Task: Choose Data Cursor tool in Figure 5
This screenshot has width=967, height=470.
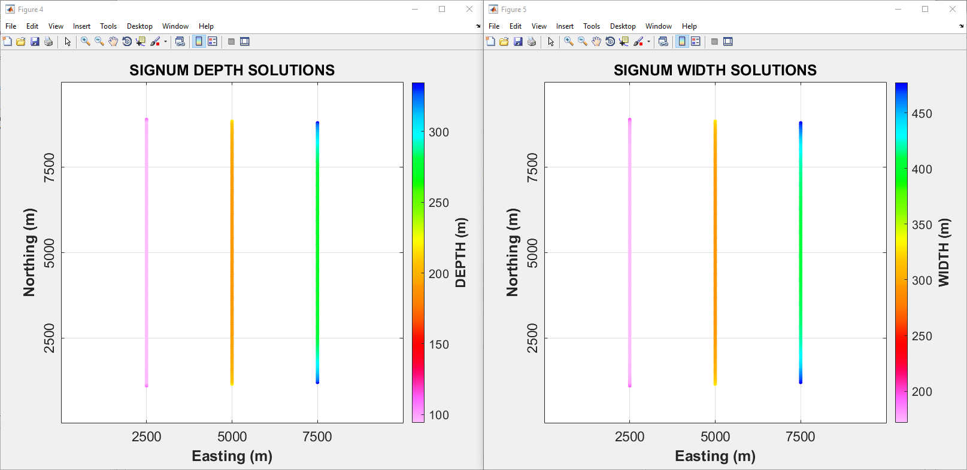Action: (x=624, y=41)
